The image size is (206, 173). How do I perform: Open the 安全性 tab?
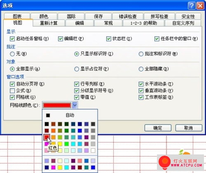(188, 17)
